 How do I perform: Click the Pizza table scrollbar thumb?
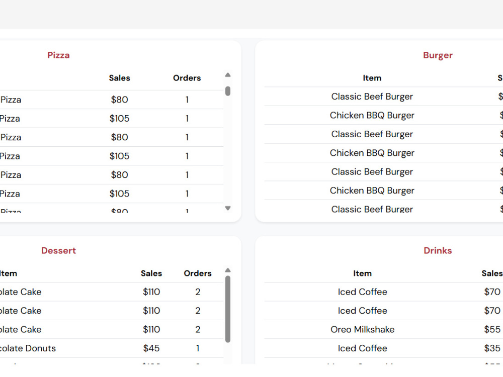point(228,91)
